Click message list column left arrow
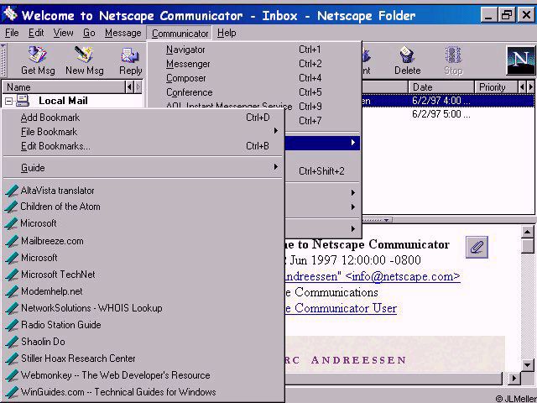Image resolution: width=537 pixels, height=403 pixels. coord(522,87)
